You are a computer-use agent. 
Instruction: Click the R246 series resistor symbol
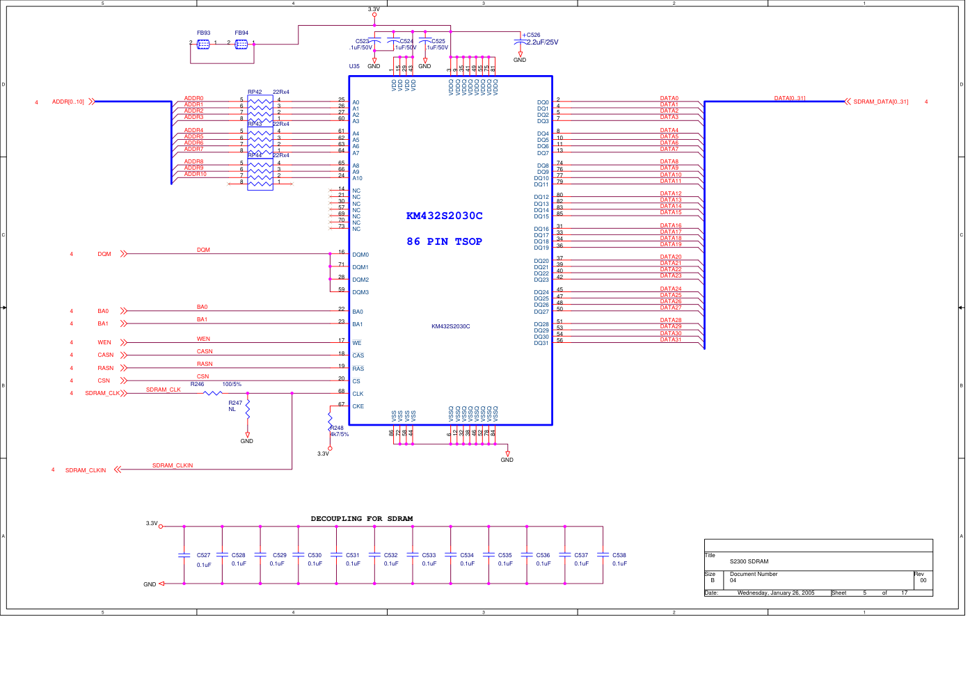click(x=213, y=393)
